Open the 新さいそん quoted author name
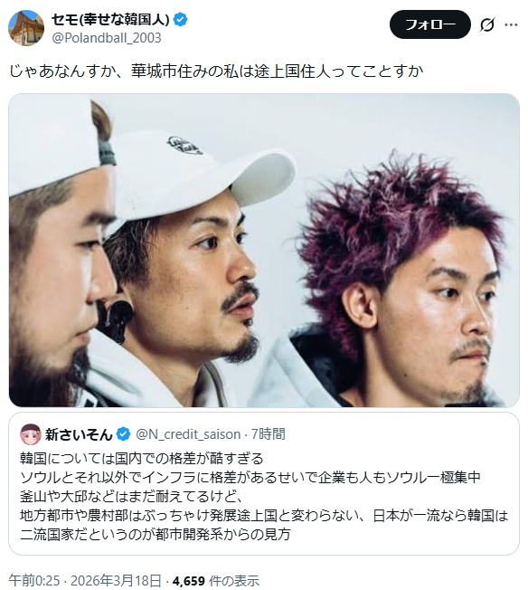Screen dimensions: 528x590 pyautogui.click(x=79, y=434)
